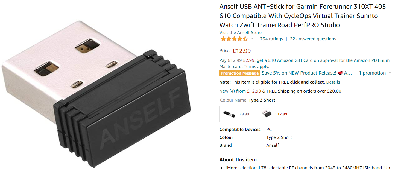Open the 734 ratings link
The width and height of the screenshot is (398, 169).
pos(271,39)
